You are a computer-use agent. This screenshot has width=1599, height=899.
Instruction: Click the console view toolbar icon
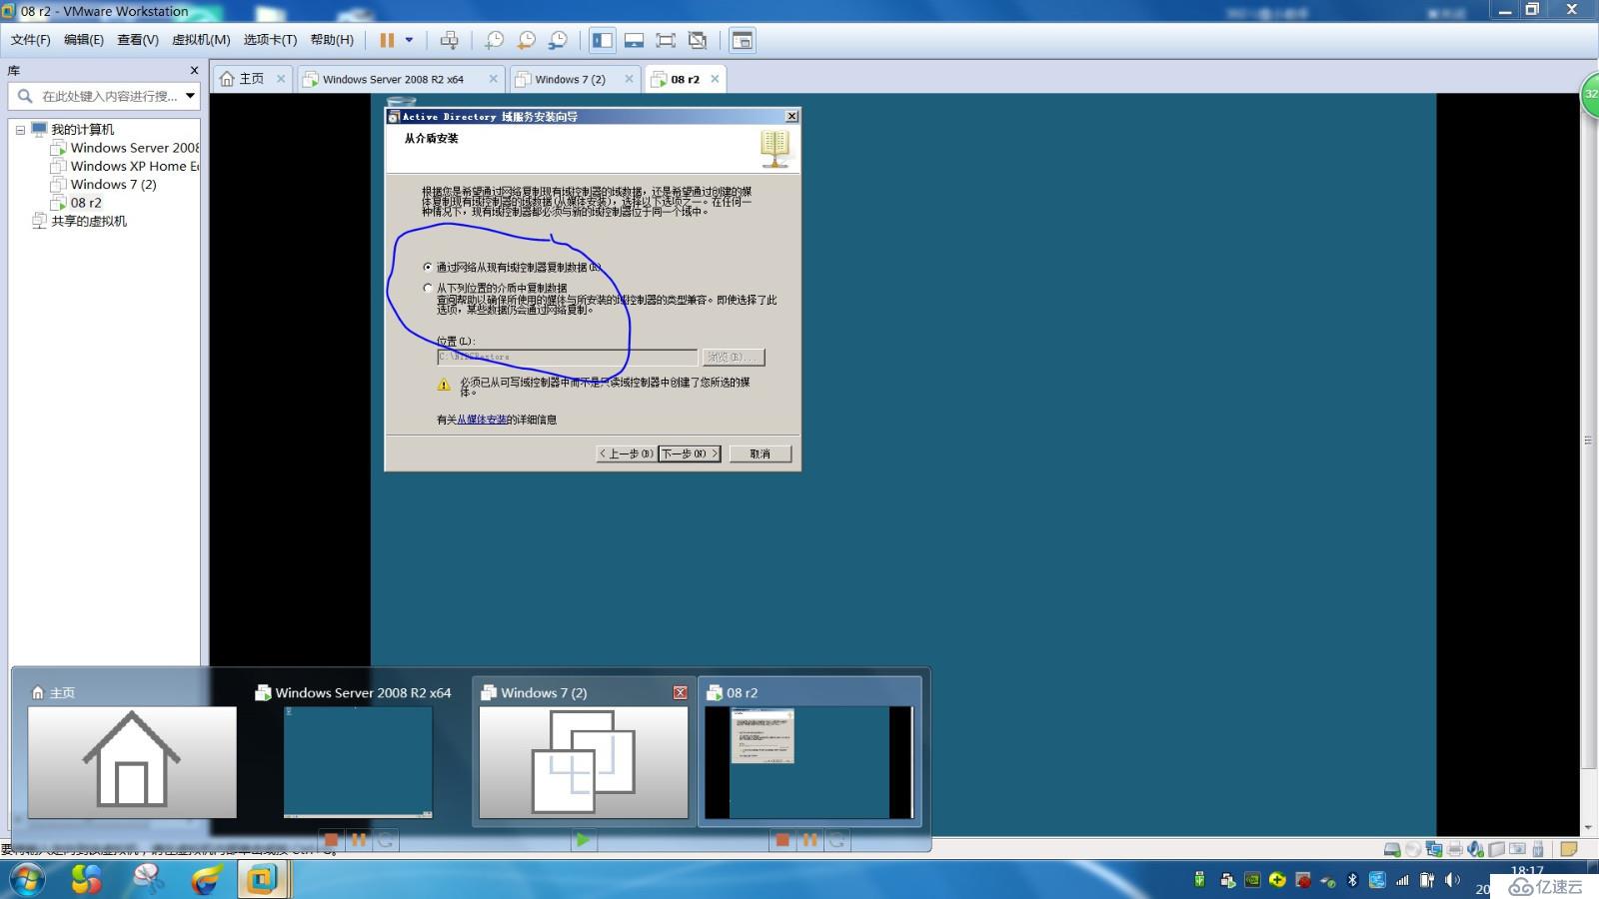click(743, 40)
